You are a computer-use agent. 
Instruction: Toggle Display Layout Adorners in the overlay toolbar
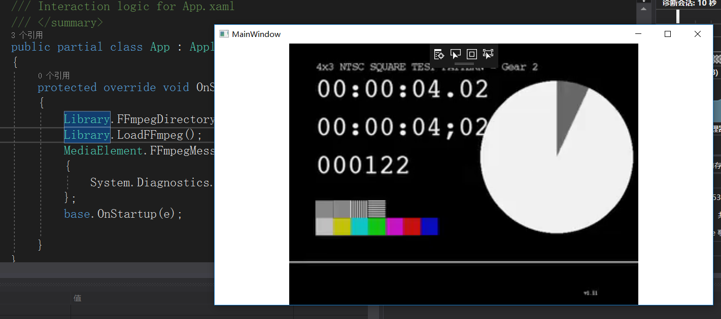coord(472,54)
